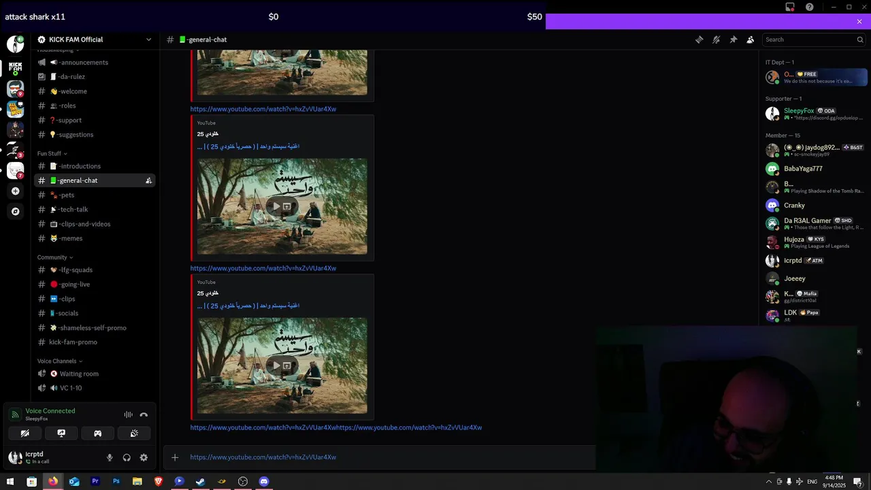Dismiss the purple banner with X
The height and width of the screenshot is (490, 871).
(x=859, y=22)
